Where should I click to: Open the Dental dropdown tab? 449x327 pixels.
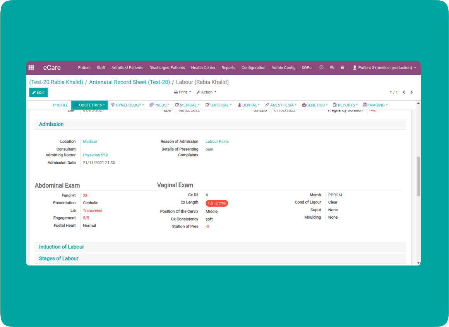click(x=248, y=105)
